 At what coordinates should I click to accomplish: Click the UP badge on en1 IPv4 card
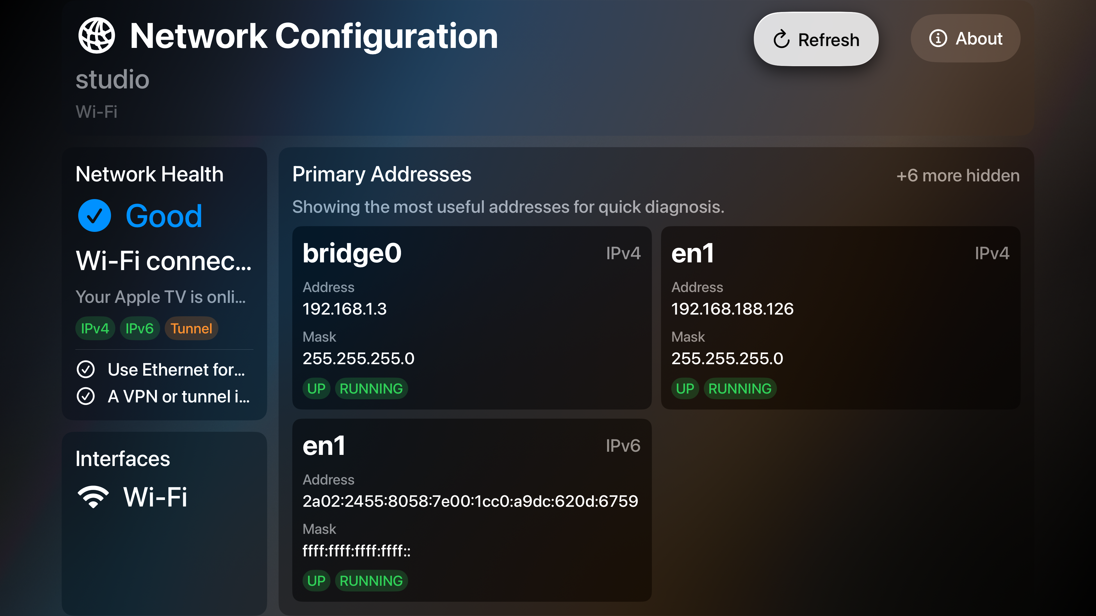point(685,388)
